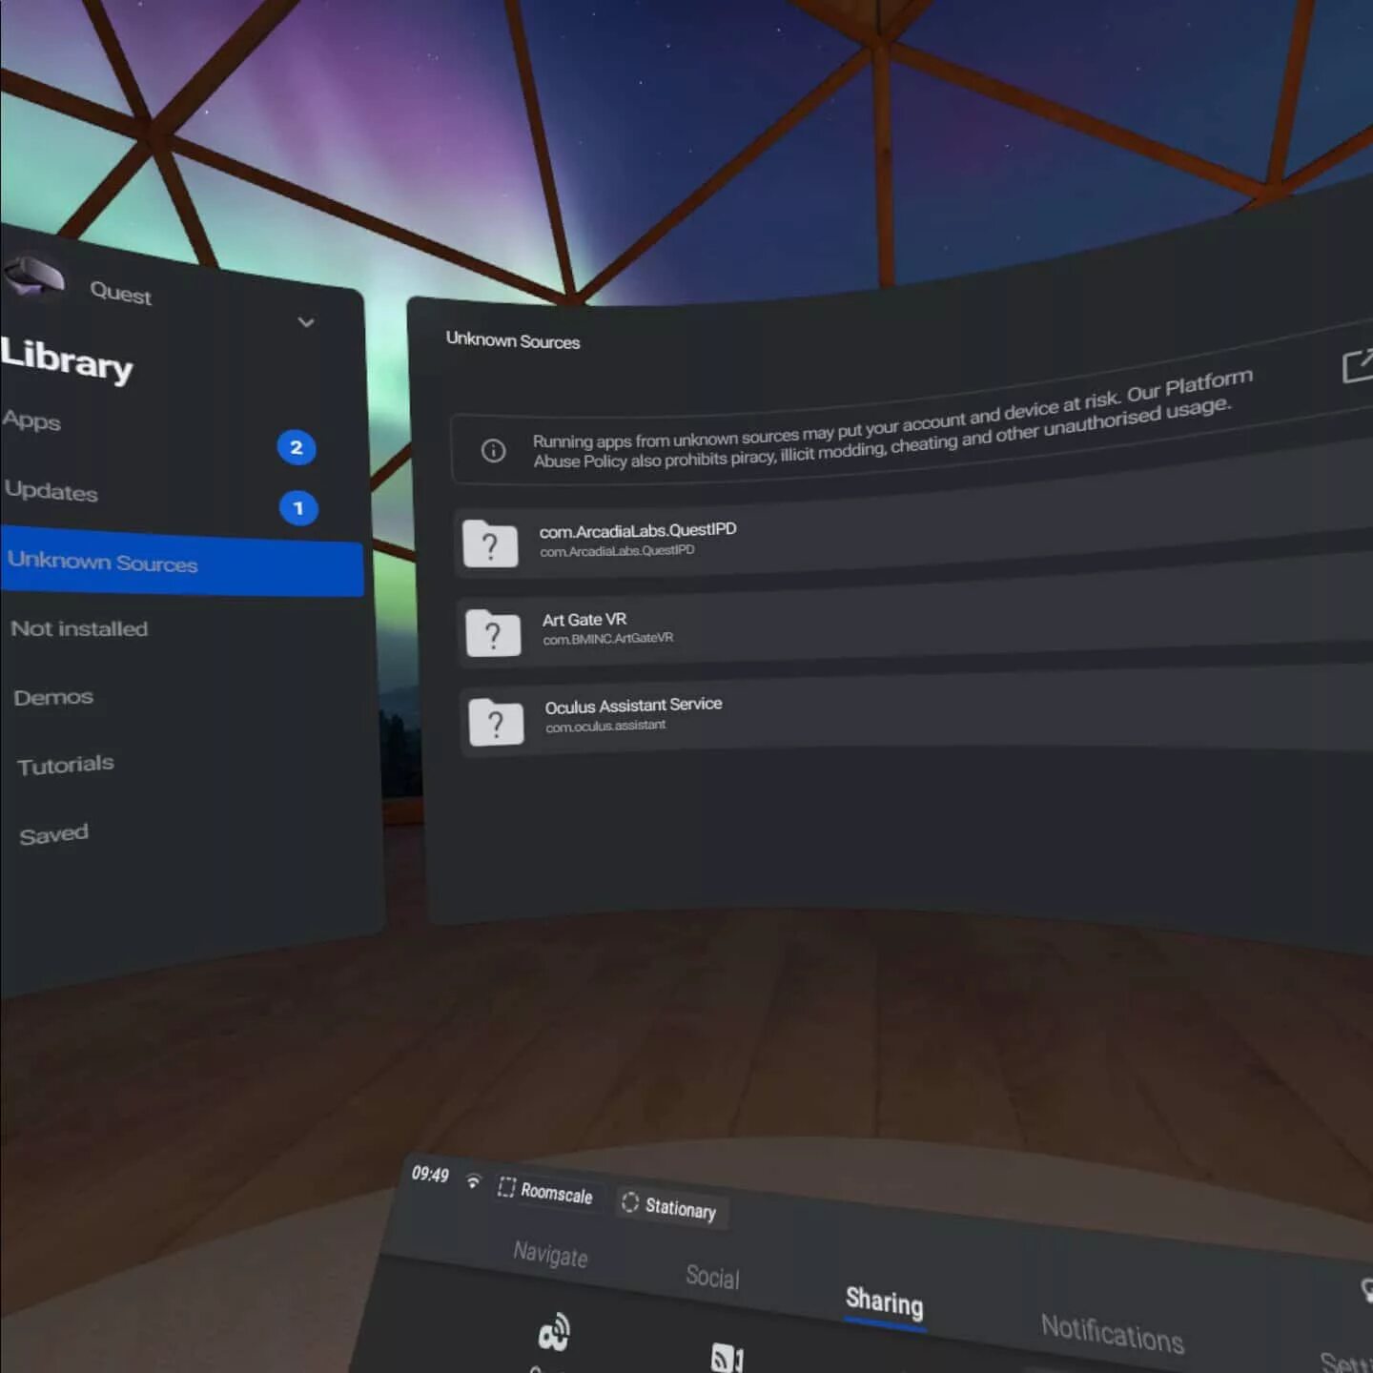1373x1373 pixels.
Task: Launch Oculus Assistant Service from the list
Action: point(917,710)
